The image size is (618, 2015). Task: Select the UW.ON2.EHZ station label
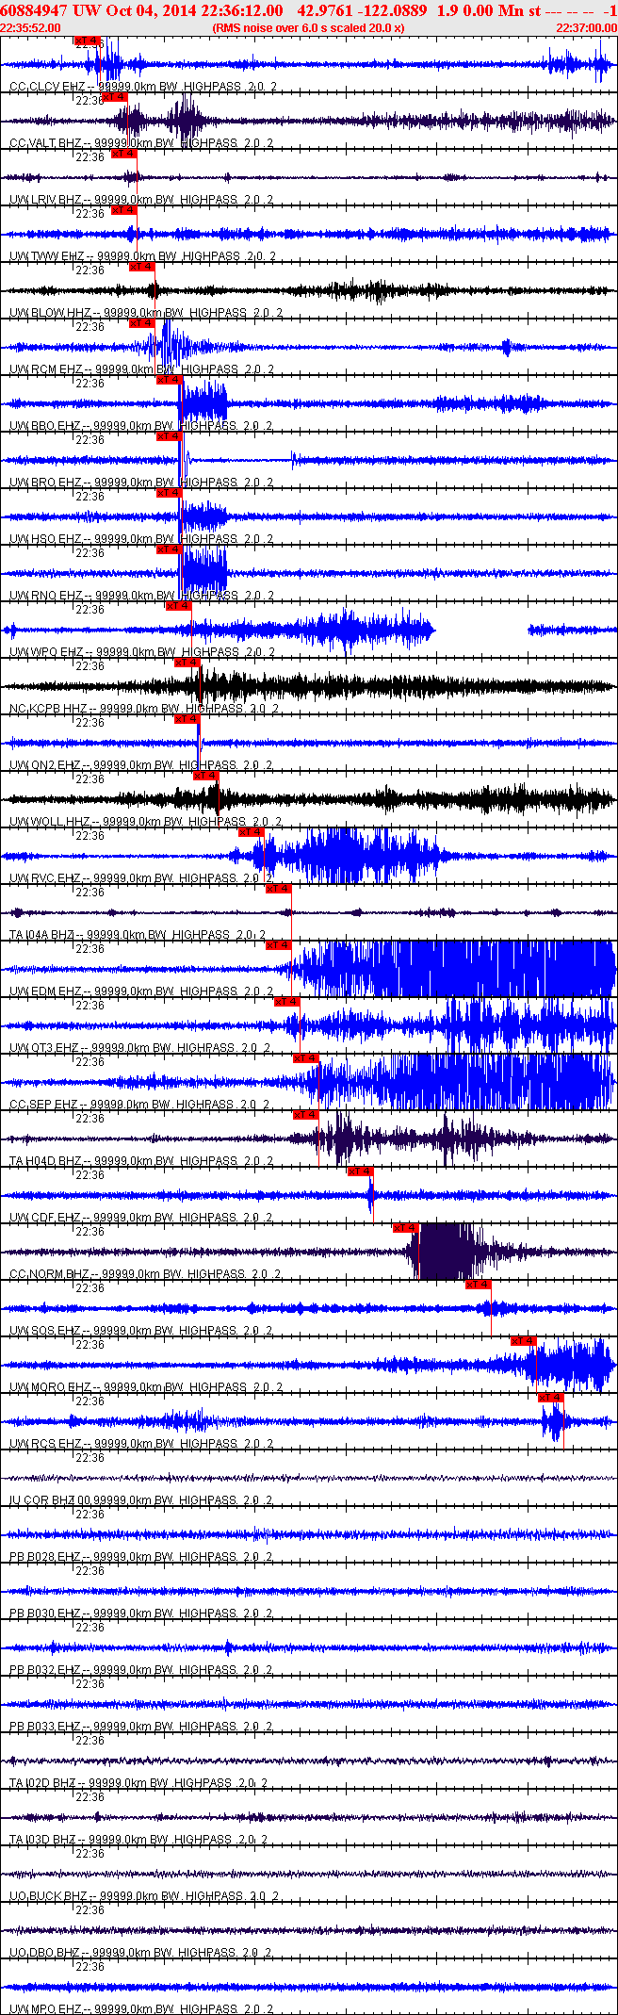(x=142, y=765)
